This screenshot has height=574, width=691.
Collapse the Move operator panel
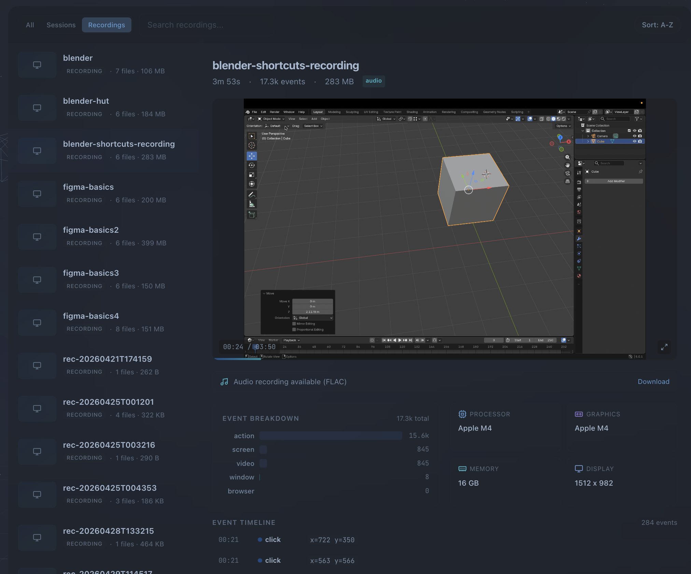click(x=264, y=293)
